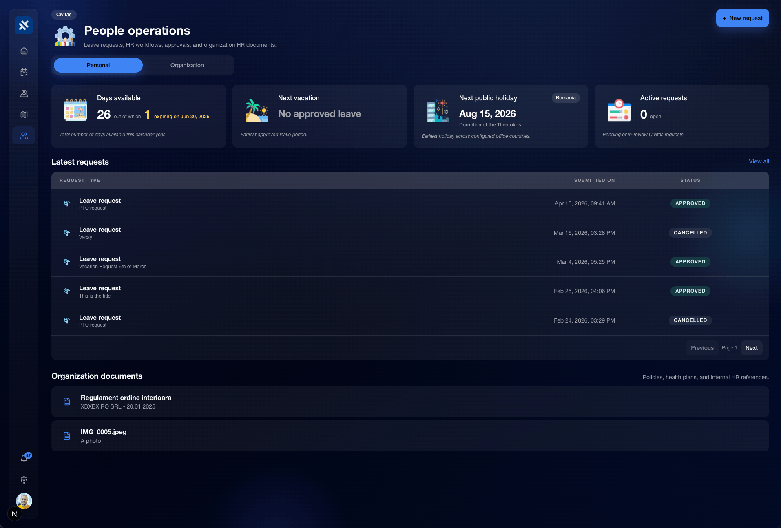This screenshot has height=528, width=781.
Task: Click the Latest requests heading
Action: coord(80,162)
